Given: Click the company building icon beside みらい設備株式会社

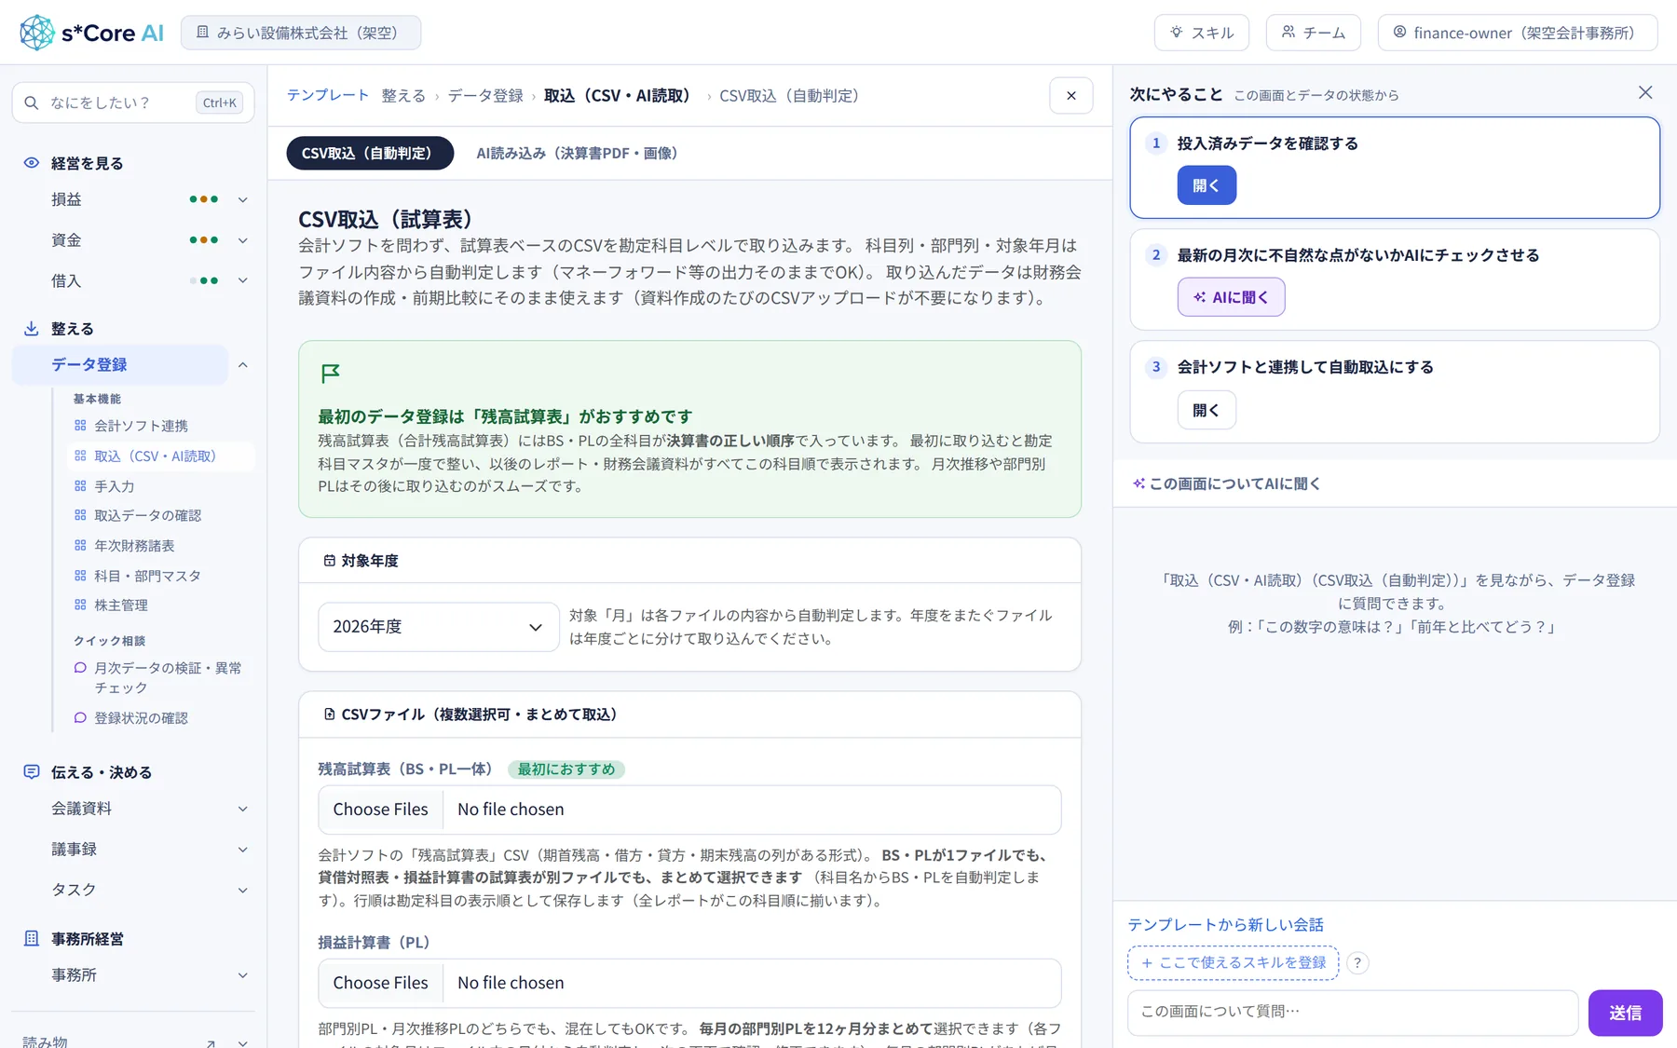Looking at the screenshot, I should point(202,33).
